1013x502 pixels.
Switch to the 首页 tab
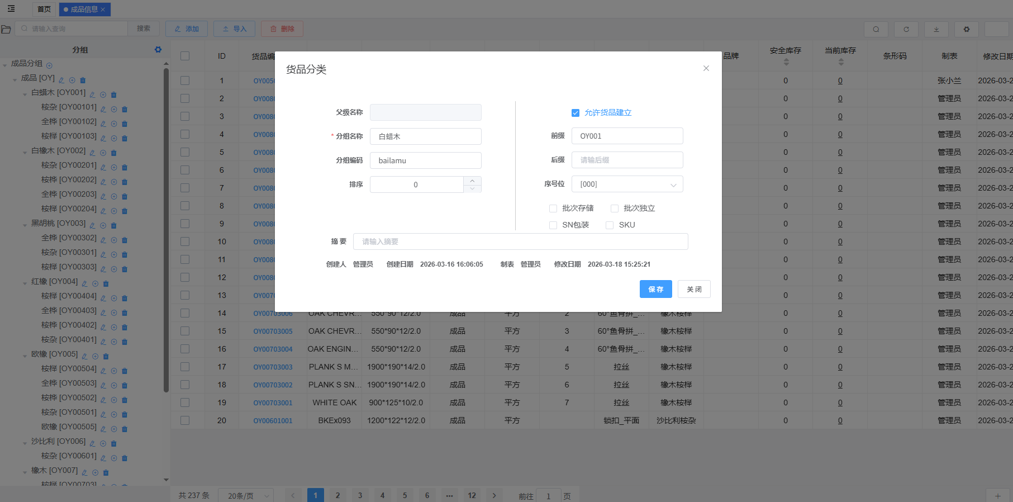tap(44, 10)
